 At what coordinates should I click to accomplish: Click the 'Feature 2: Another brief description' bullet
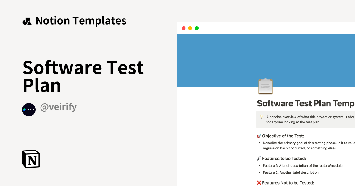pos(291,172)
